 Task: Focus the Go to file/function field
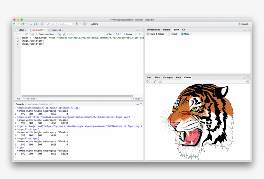coord(59,24)
